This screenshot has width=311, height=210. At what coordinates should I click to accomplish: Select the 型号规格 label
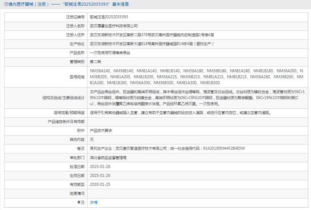77,77
